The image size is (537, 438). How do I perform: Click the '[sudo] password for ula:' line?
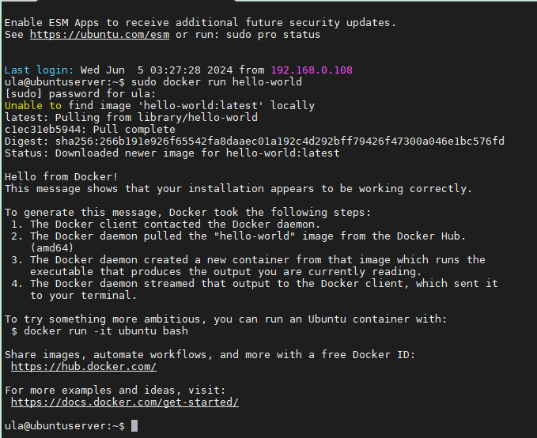coord(80,94)
